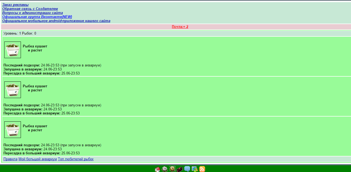Open Официальная группа Вконтакте(NEW) link
351x172 pixels.
coord(37,17)
